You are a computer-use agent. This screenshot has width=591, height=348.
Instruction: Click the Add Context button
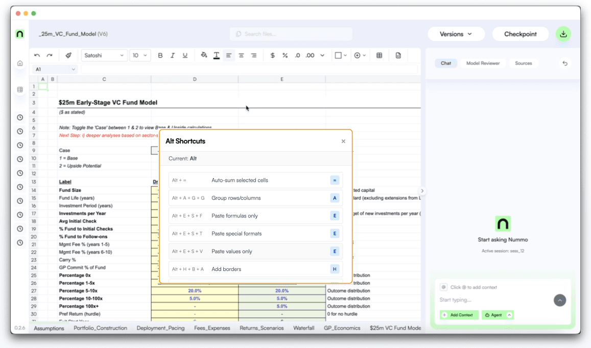pyautogui.click(x=459, y=315)
